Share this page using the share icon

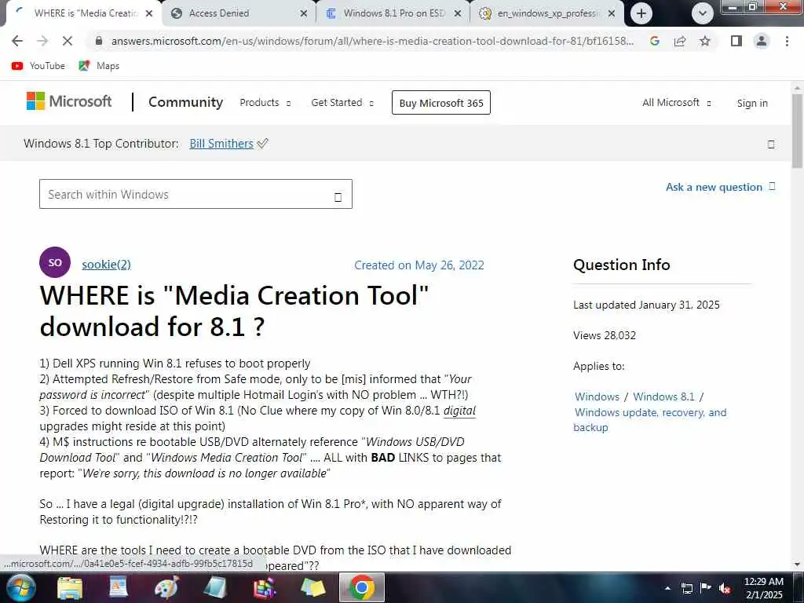pyautogui.click(x=680, y=41)
